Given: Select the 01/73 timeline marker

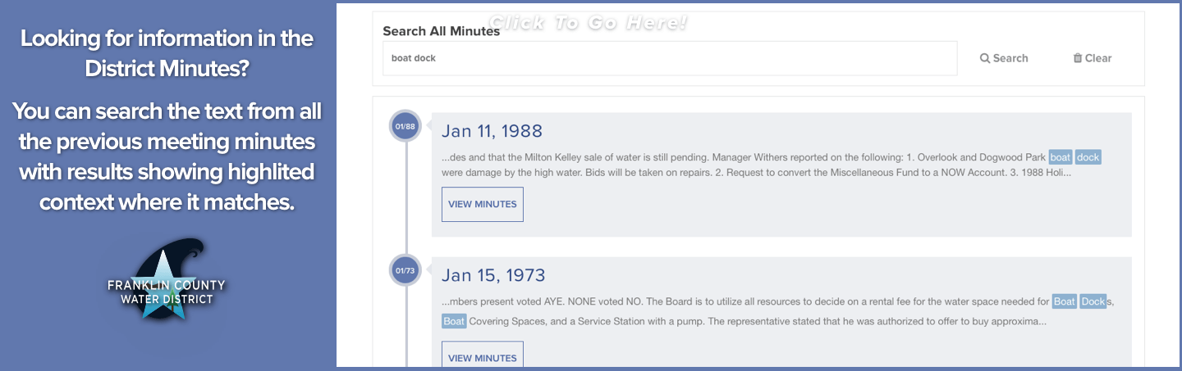Looking at the screenshot, I should [x=405, y=270].
